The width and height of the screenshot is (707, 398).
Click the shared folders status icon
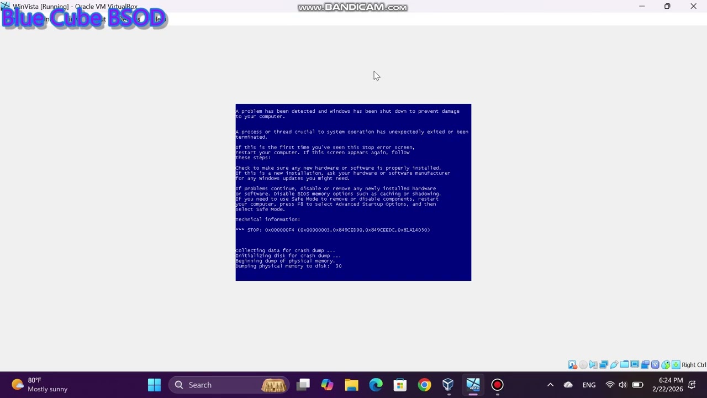624,365
